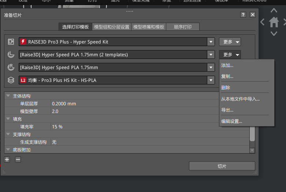Click the plus add setting icon
The height and width of the screenshot is (192, 286).
point(7,159)
